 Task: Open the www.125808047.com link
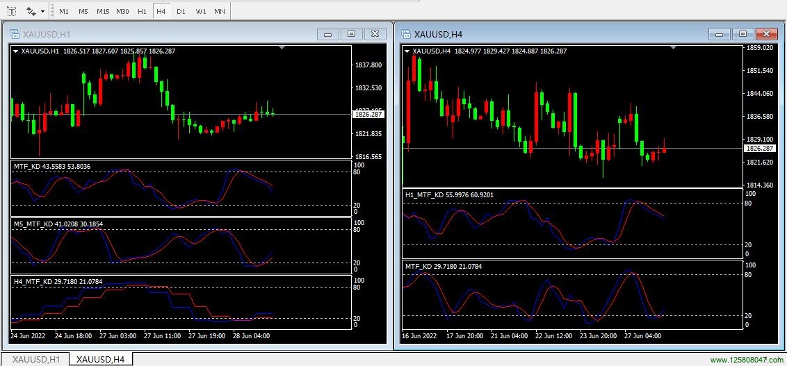[x=747, y=360]
